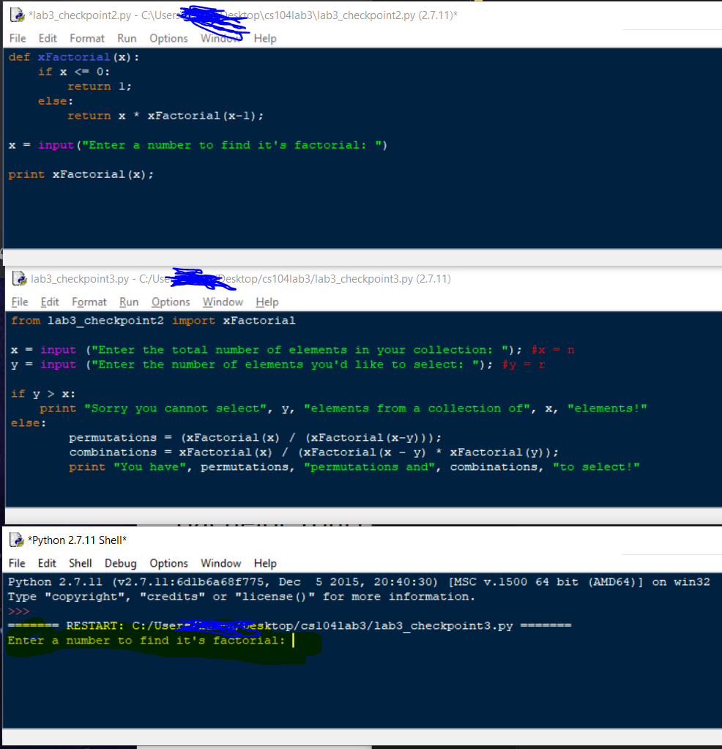Click the Python Shell window's title icon
722x749 pixels.
(17, 540)
